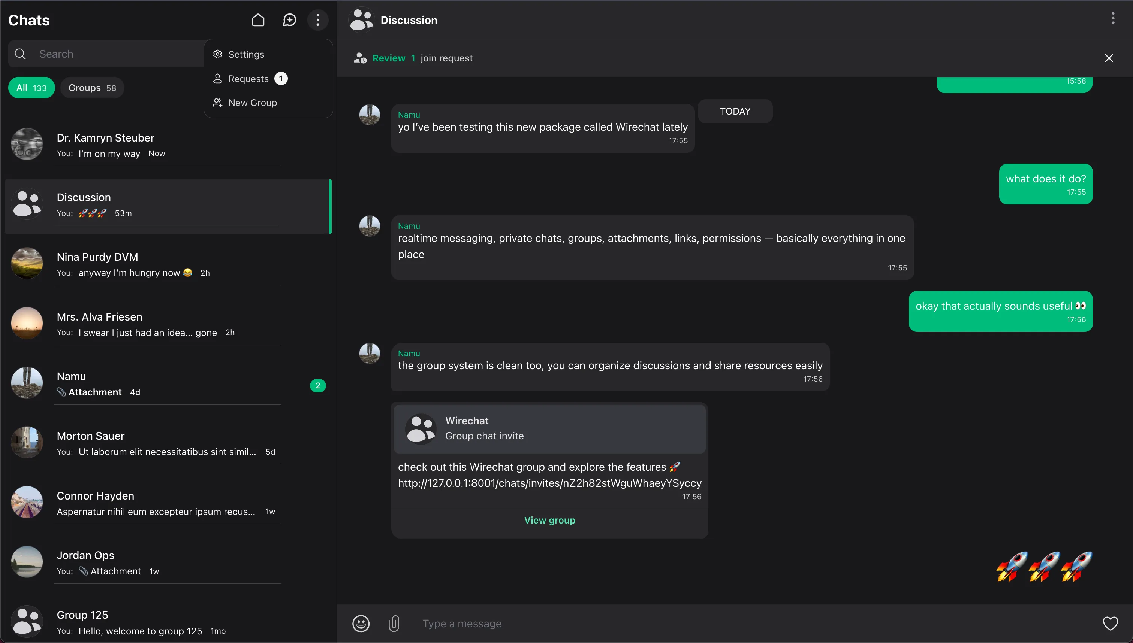Click the Discussion group icon in chat list
The image size is (1133, 643).
(27, 204)
